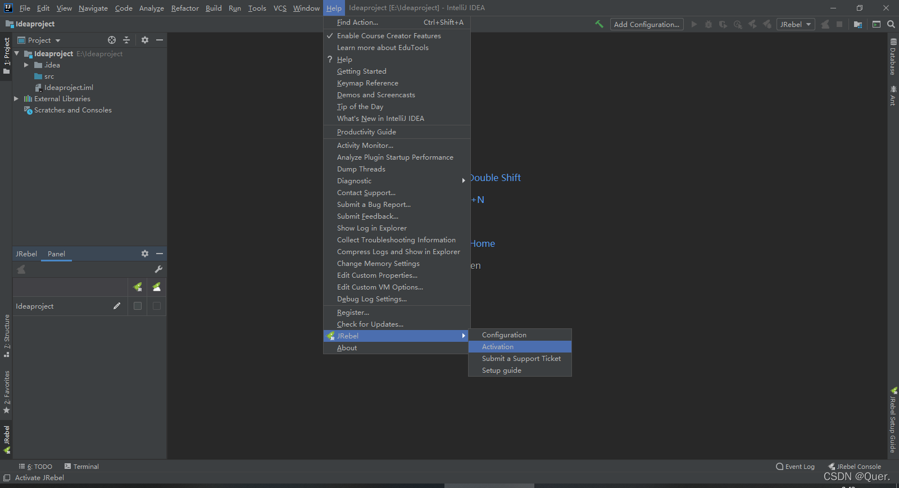Click the status bar tool window toggle icon

tap(7, 478)
